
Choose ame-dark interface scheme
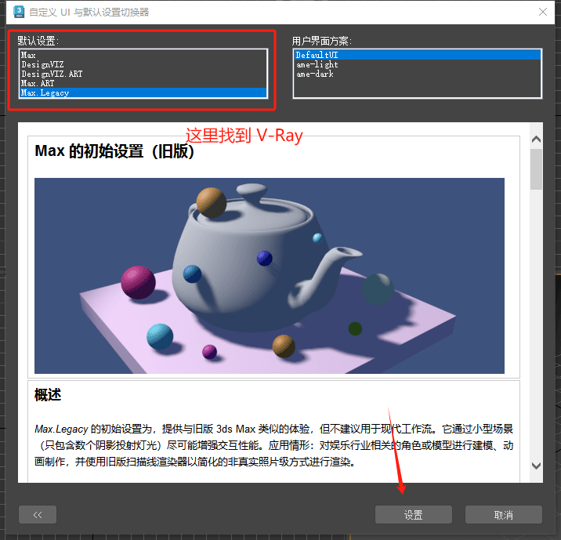[x=417, y=74]
